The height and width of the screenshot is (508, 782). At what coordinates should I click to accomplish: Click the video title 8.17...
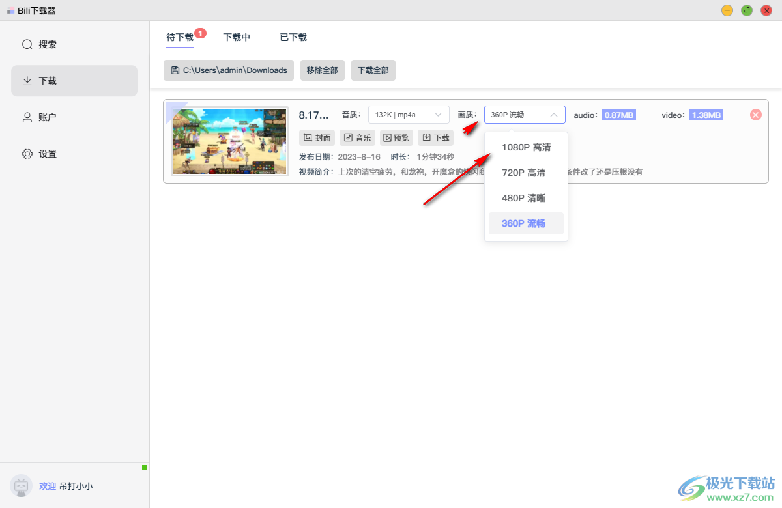click(313, 115)
